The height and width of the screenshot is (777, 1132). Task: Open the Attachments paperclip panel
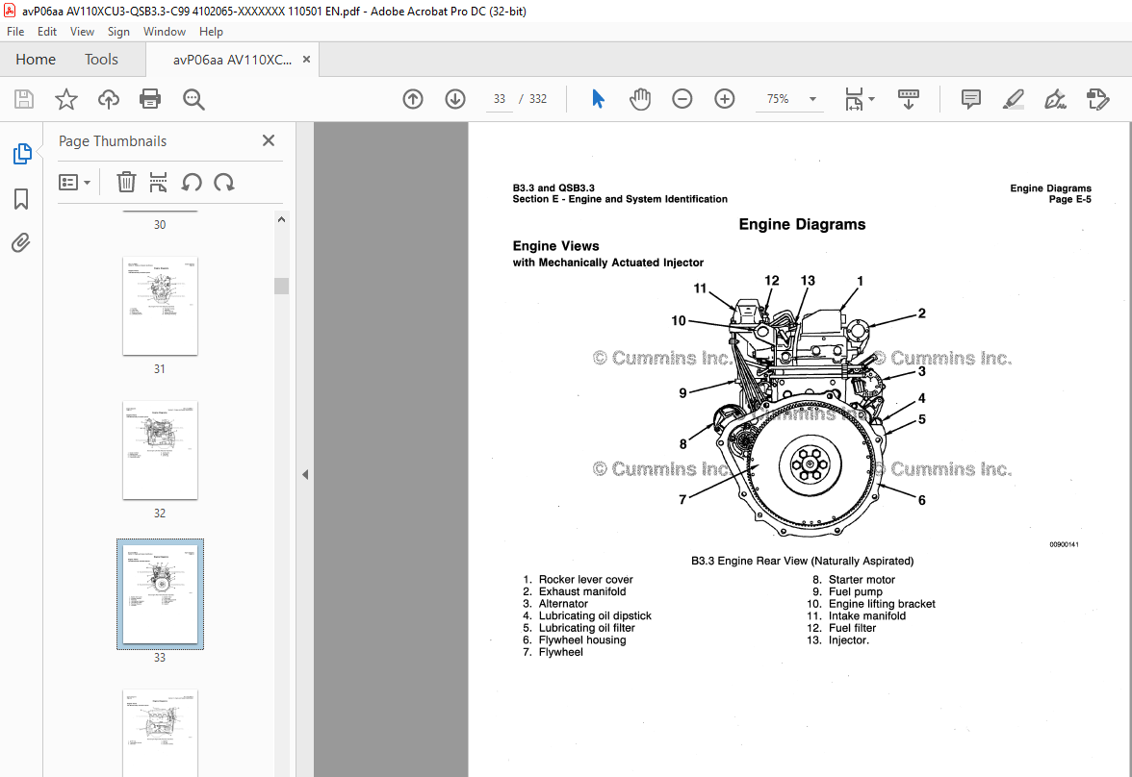21,242
